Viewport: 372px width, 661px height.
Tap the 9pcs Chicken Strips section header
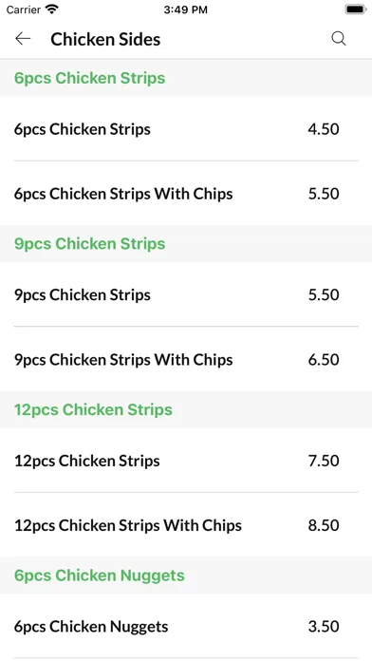pyautogui.click(x=186, y=244)
